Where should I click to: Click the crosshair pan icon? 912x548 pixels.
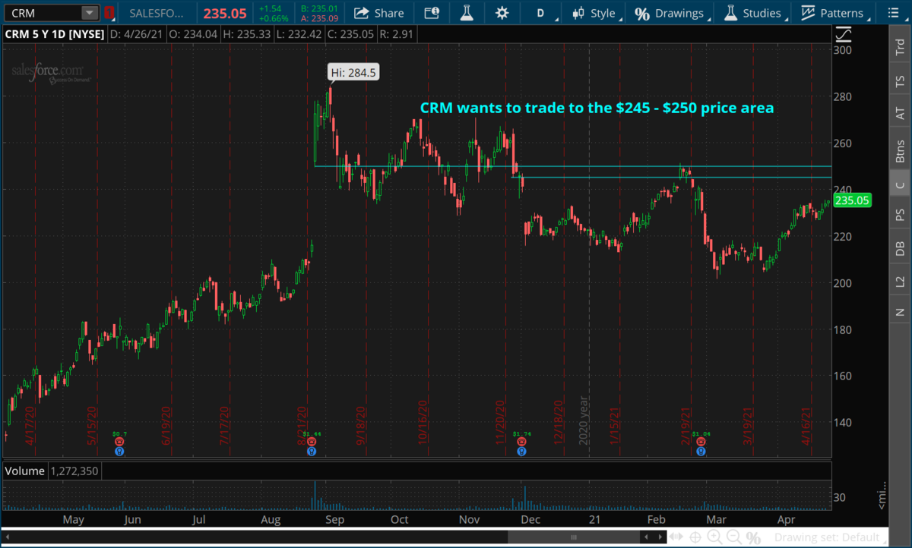(696, 537)
